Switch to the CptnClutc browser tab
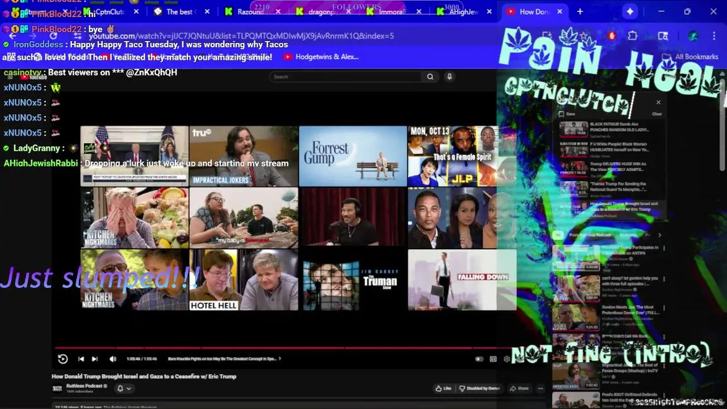This screenshot has height=409, width=727. tap(110, 11)
